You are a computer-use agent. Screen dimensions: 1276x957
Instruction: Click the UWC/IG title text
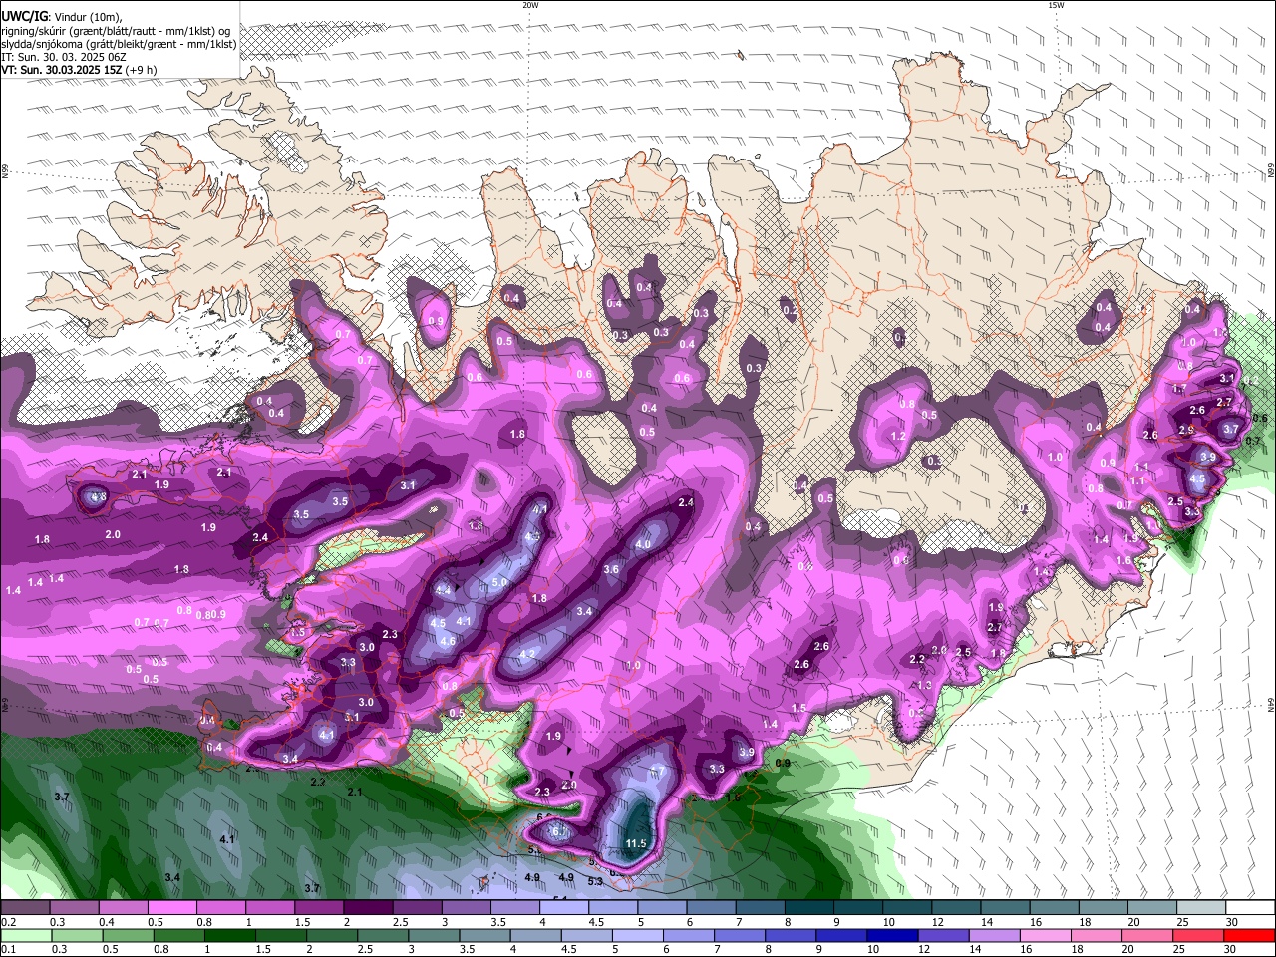click(x=25, y=15)
